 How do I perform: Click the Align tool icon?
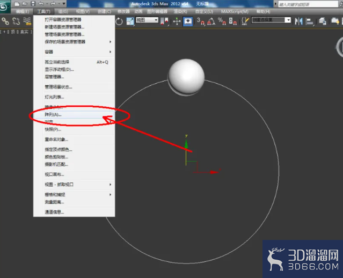click(x=310, y=21)
